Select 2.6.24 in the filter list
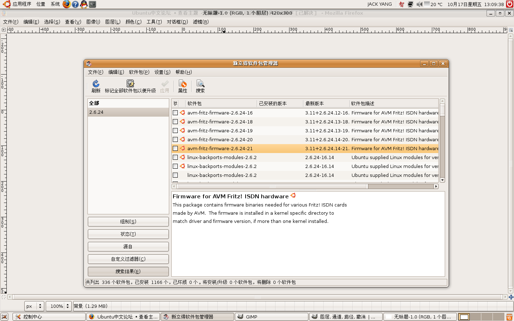 pyautogui.click(x=128, y=112)
